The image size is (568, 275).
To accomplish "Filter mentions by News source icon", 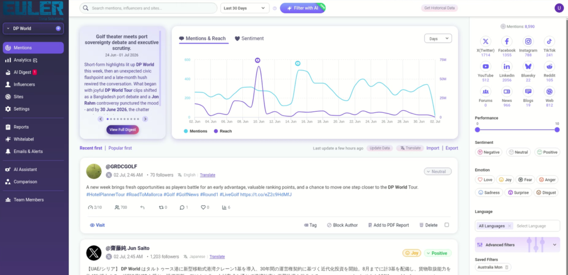I will tap(507, 91).
